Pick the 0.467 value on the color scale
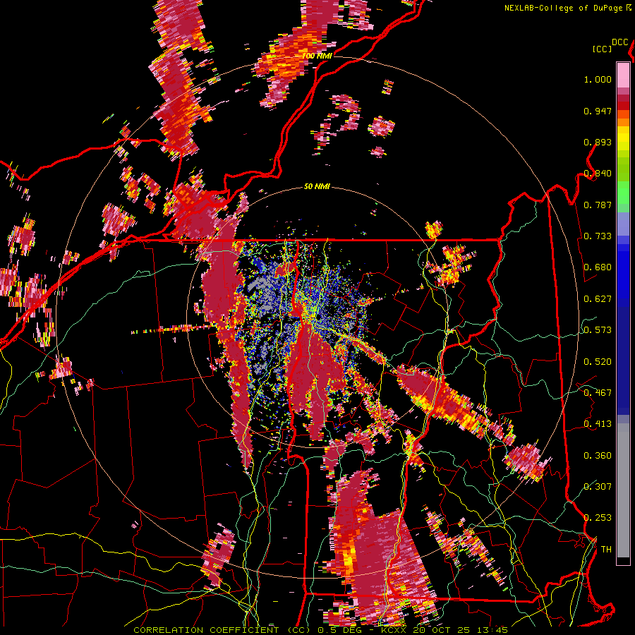The height and width of the screenshot is (635, 635). (x=598, y=392)
